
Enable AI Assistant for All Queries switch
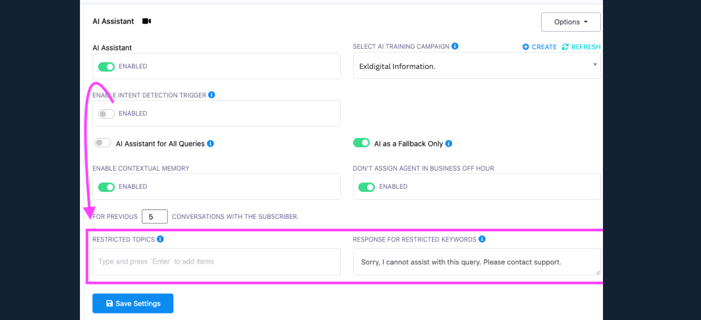point(103,143)
